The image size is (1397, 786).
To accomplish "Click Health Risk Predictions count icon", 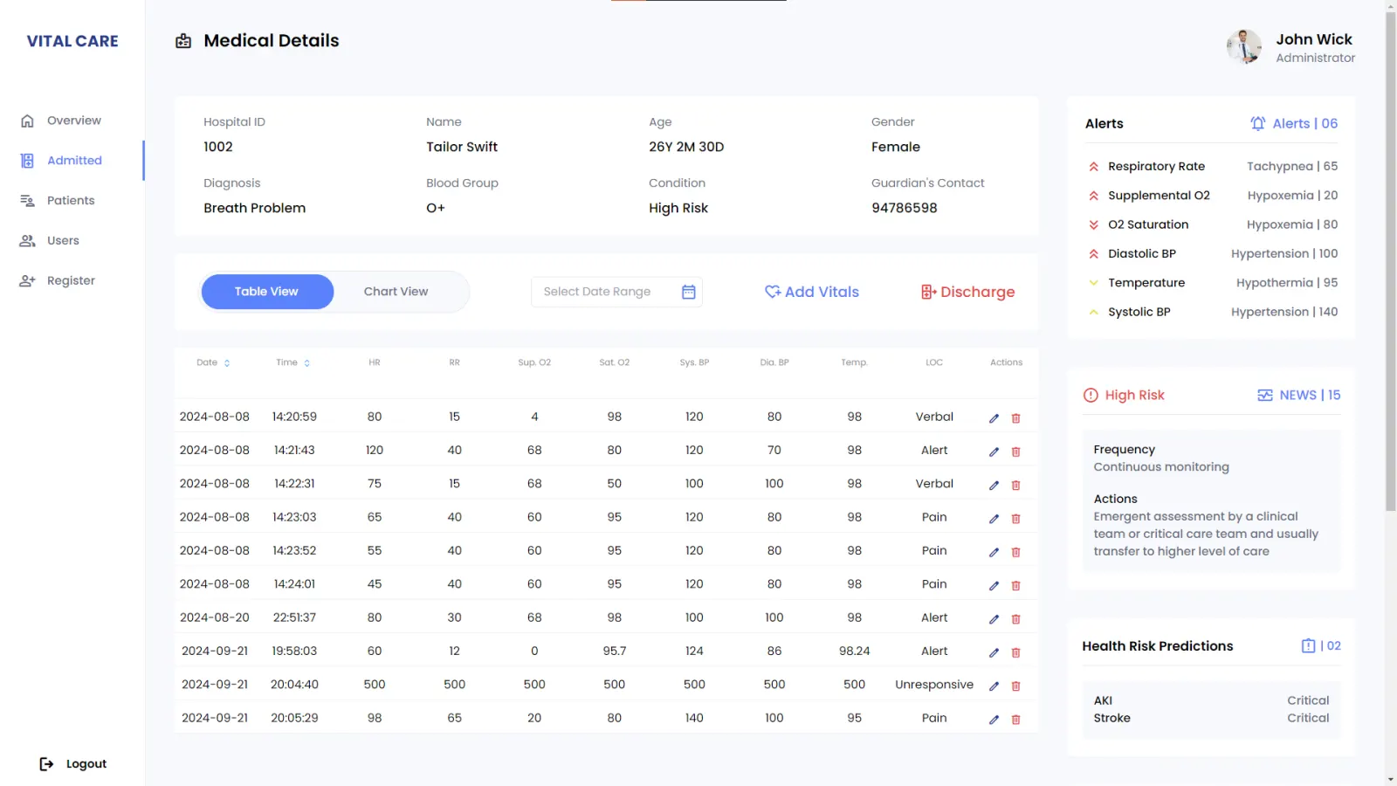I will pos(1308,645).
